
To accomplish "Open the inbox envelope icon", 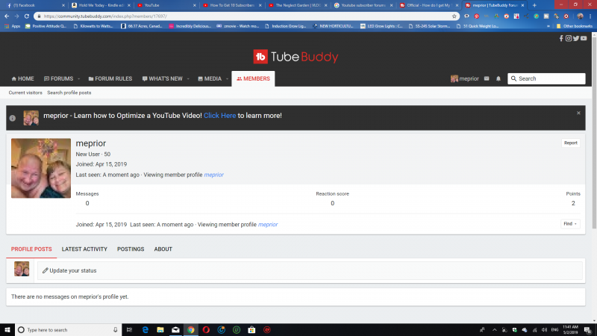I will (x=487, y=78).
